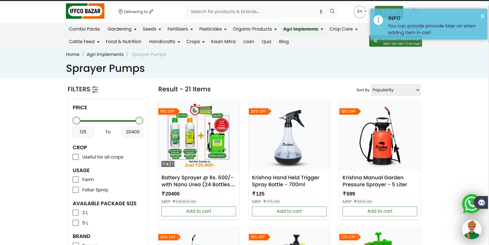Image resolution: width=489 pixels, height=245 pixels.
Task: Click the maximum price slider handle
Action: tap(139, 121)
